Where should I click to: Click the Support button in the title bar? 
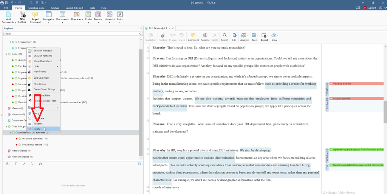(x=370, y=8)
